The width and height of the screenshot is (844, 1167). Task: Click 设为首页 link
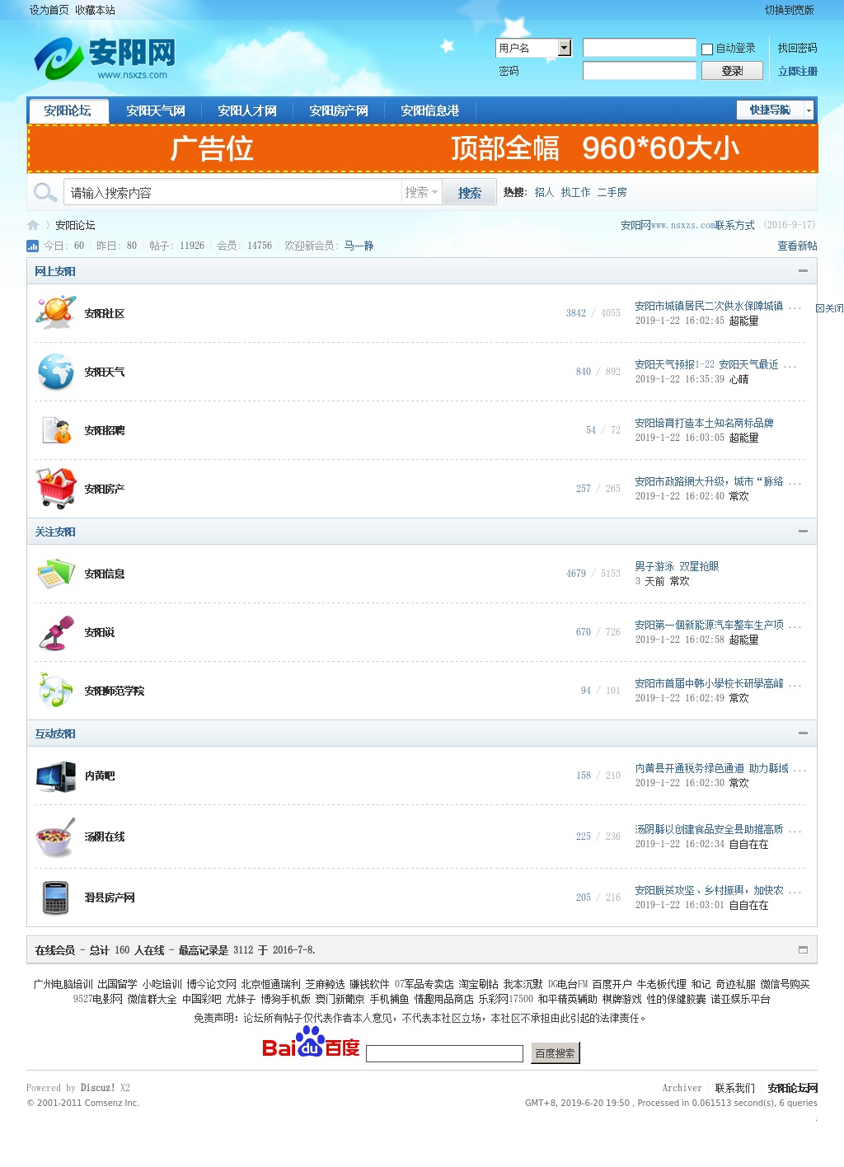tap(49, 10)
